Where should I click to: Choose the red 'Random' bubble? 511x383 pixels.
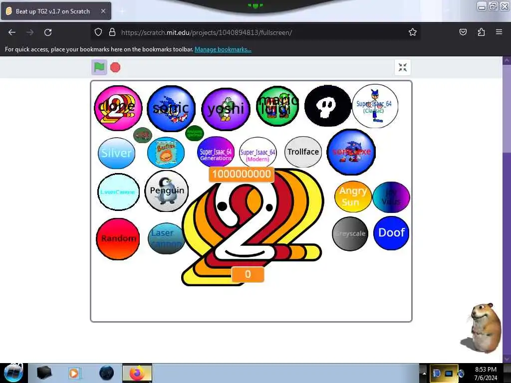click(118, 239)
